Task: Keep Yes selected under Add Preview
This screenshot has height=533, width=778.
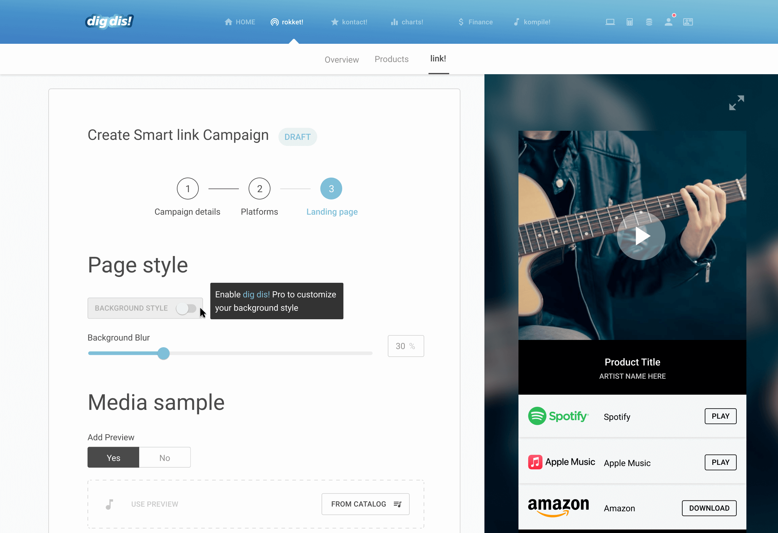Action: pos(113,457)
